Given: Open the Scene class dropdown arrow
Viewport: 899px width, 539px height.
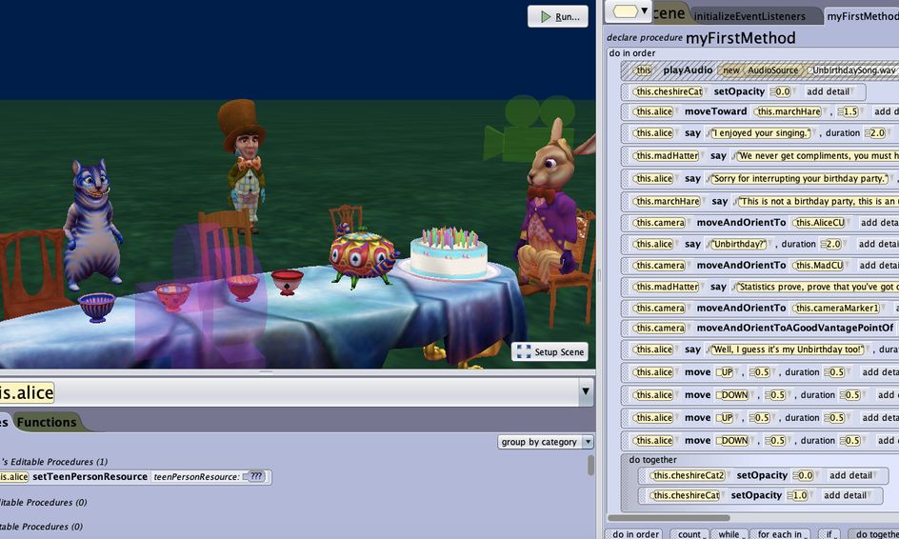Looking at the screenshot, I should (645, 10).
